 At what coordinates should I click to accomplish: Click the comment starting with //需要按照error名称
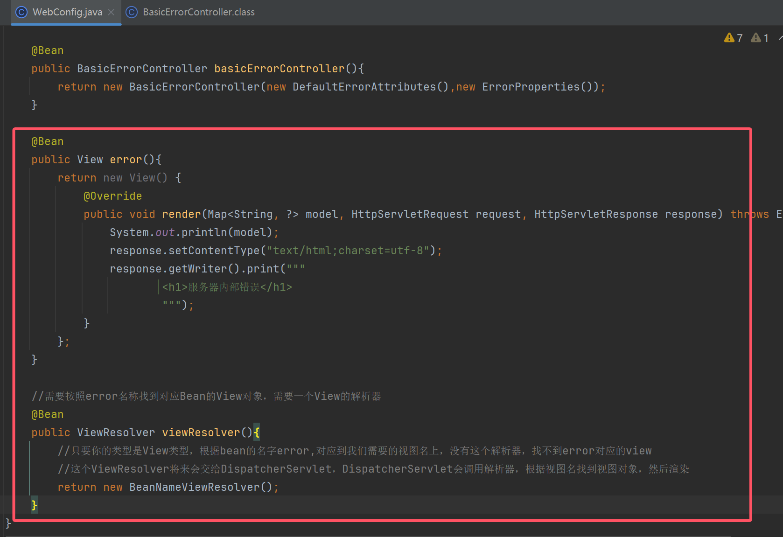tap(206, 396)
